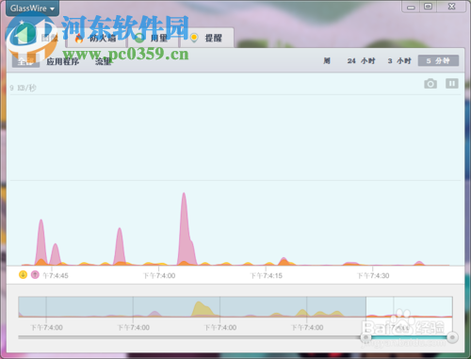Minimize the GlassWire window
This screenshot has width=471, height=359.
coord(411,7)
